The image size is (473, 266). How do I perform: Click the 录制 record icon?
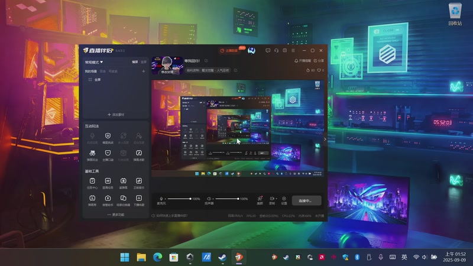coord(272,199)
